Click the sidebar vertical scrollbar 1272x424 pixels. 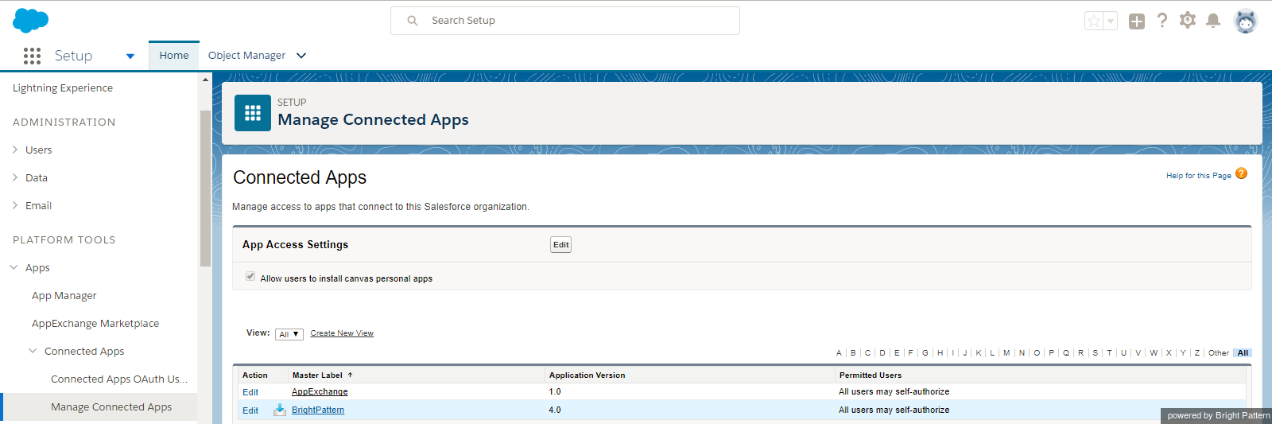(x=205, y=188)
